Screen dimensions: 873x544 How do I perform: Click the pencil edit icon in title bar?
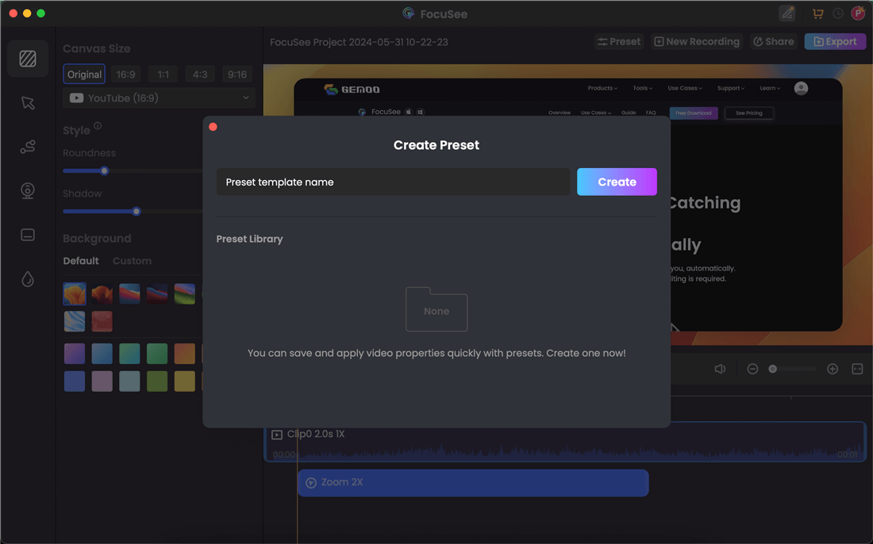pos(787,13)
